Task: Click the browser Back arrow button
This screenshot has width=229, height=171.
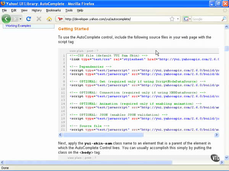Action: click(x=6, y=19)
